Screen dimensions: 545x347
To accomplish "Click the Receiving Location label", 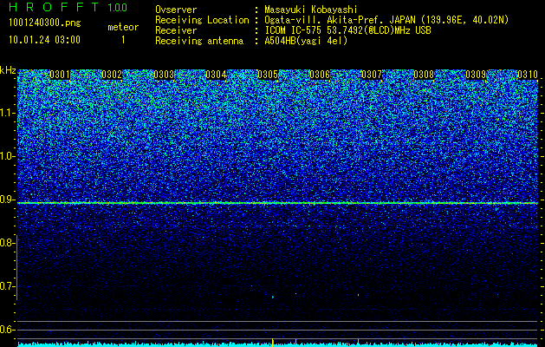I will [202, 20].
